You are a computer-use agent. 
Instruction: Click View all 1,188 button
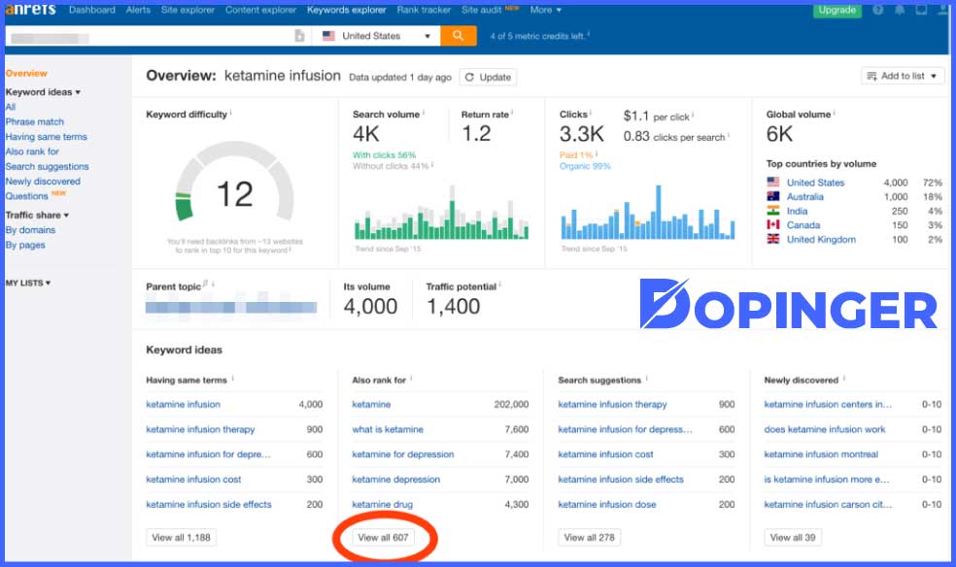(181, 537)
